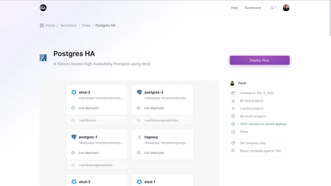Viewport: 331px width, 186px height.
Task: Click the /var/lib/etcd volume icon
Action: point(73,120)
